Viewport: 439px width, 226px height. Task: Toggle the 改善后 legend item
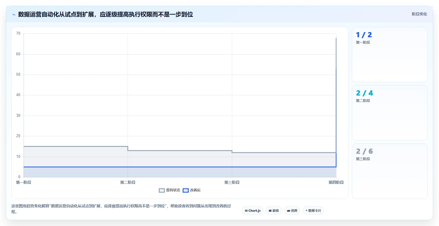coord(192,190)
